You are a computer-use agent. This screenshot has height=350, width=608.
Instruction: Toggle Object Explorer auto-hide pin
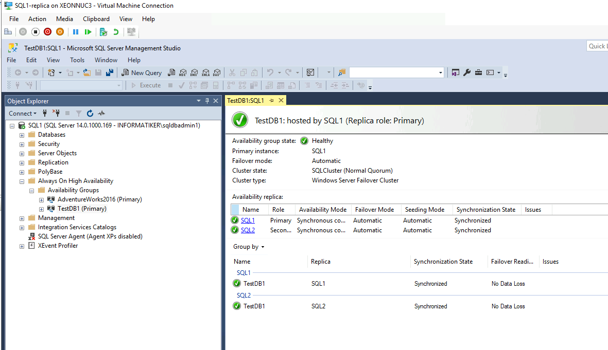pyautogui.click(x=207, y=101)
